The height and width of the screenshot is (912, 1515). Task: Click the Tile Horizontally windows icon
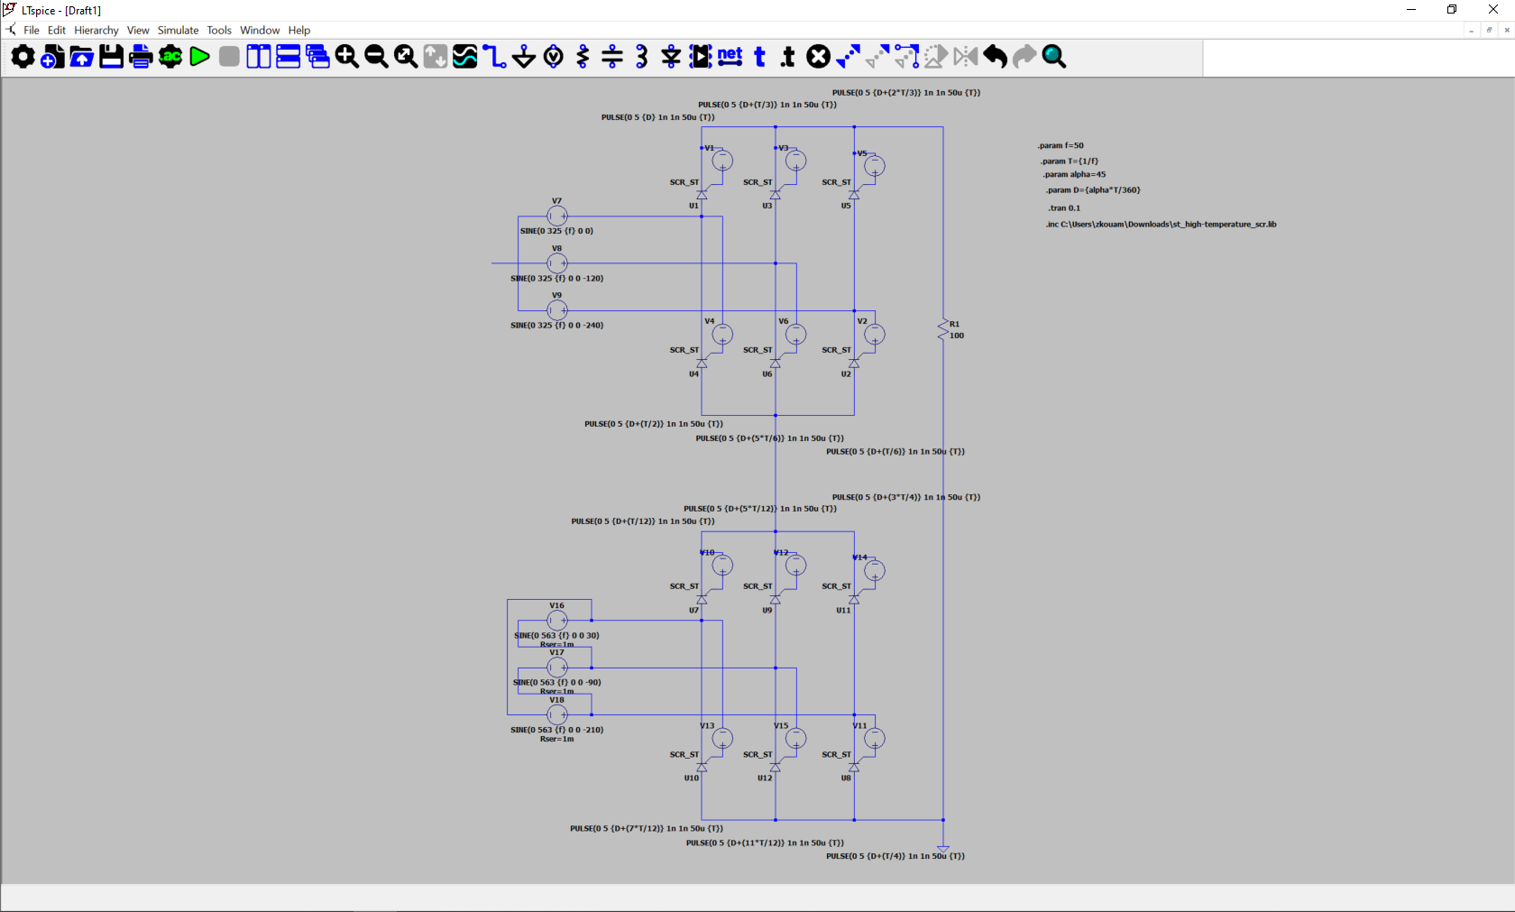point(289,57)
